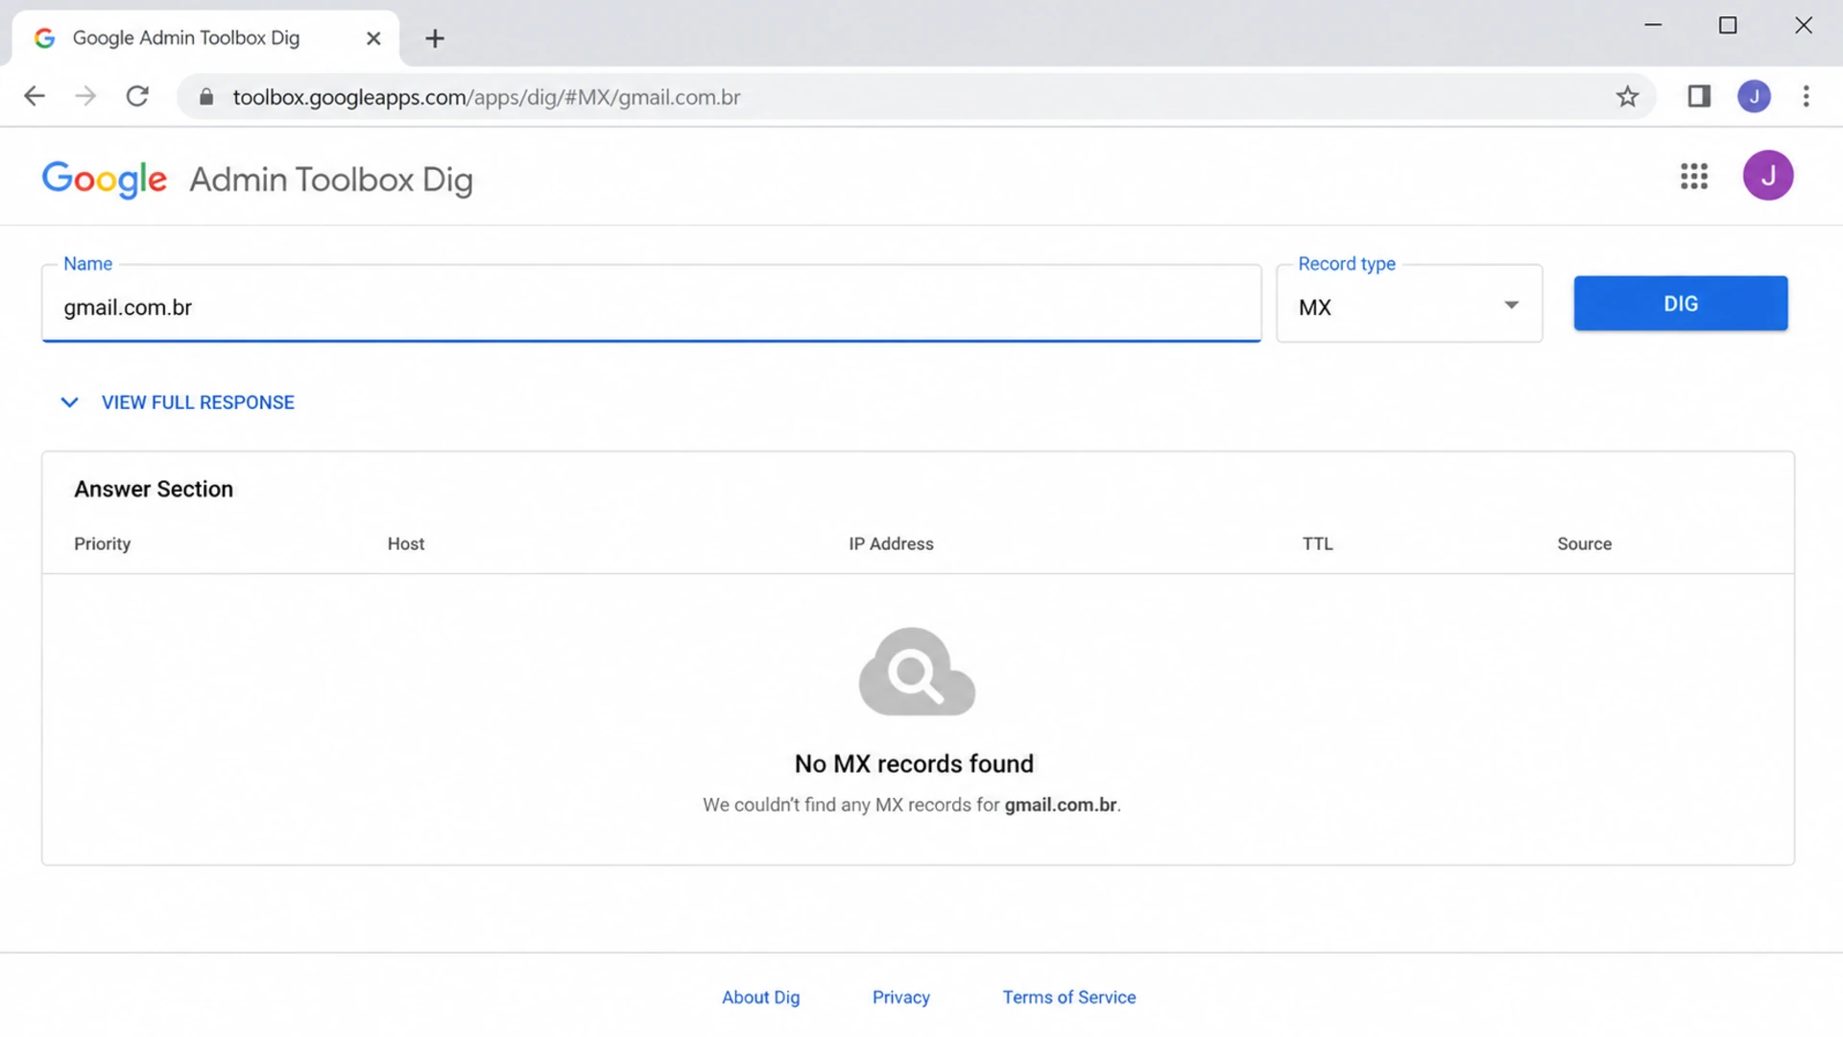The width and height of the screenshot is (1843, 1037).
Task: Open the Privacy link
Action: click(900, 997)
